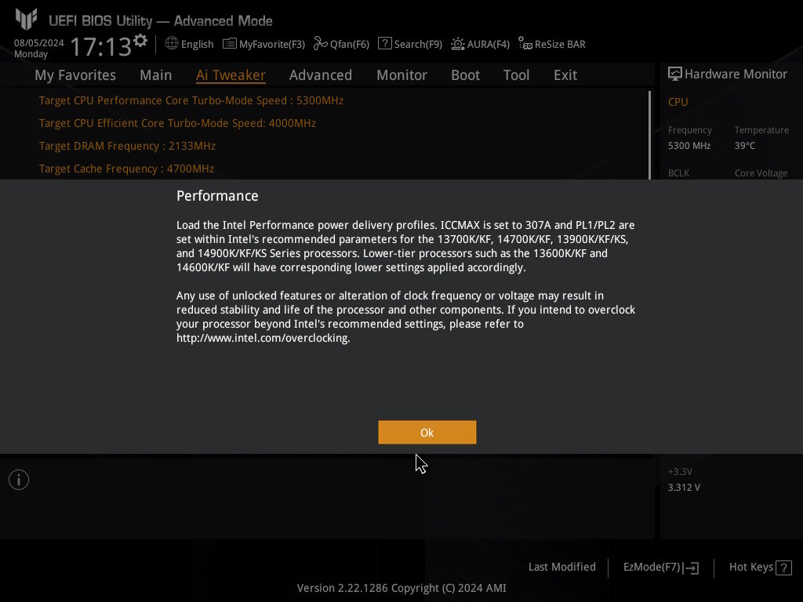The height and width of the screenshot is (602, 803).
Task: Click the +3.3V label
Action: click(680, 471)
